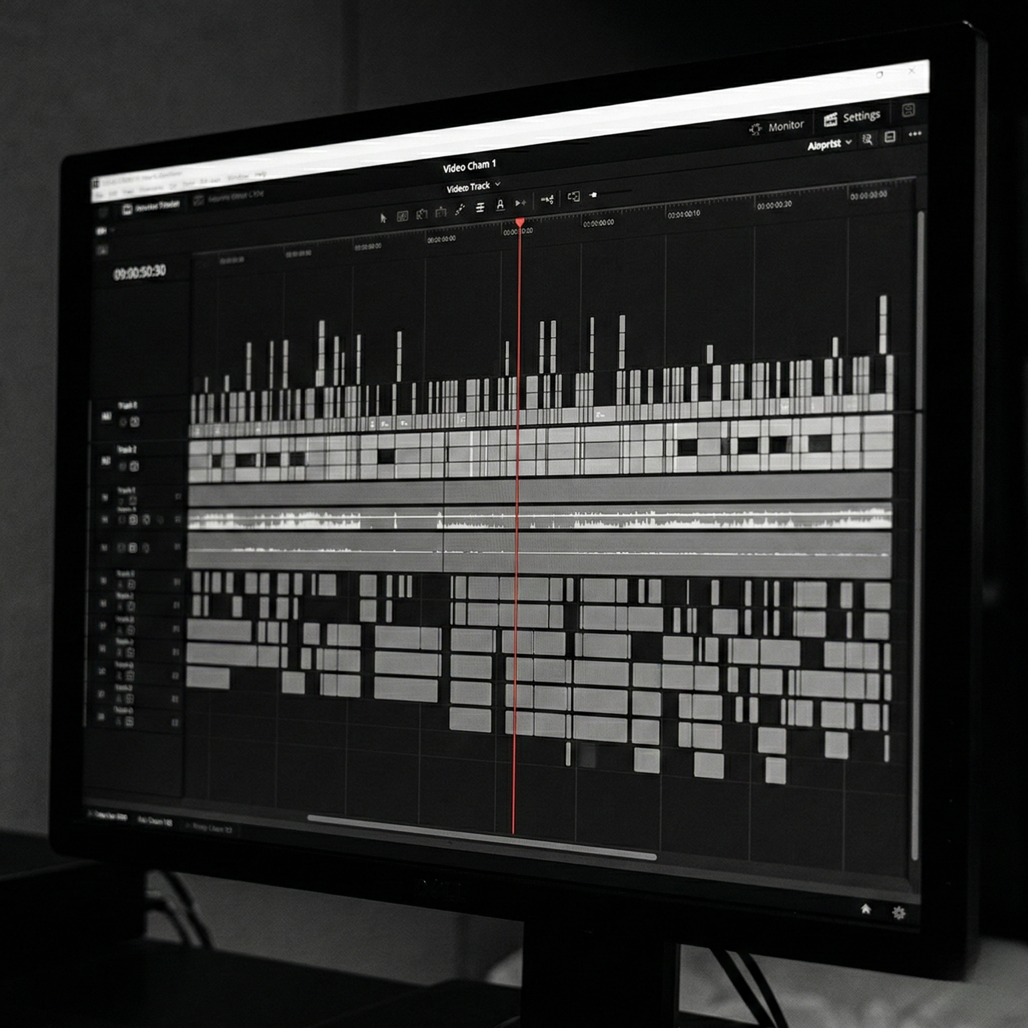Open the Help menu

pyautogui.click(x=260, y=175)
